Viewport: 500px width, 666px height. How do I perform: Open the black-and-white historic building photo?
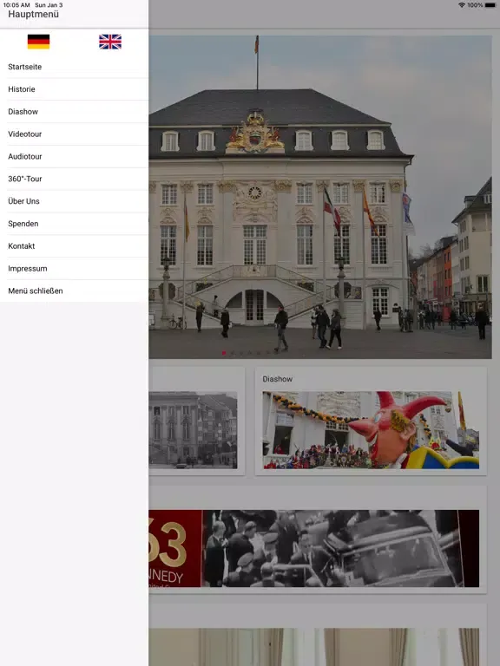pos(193,430)
